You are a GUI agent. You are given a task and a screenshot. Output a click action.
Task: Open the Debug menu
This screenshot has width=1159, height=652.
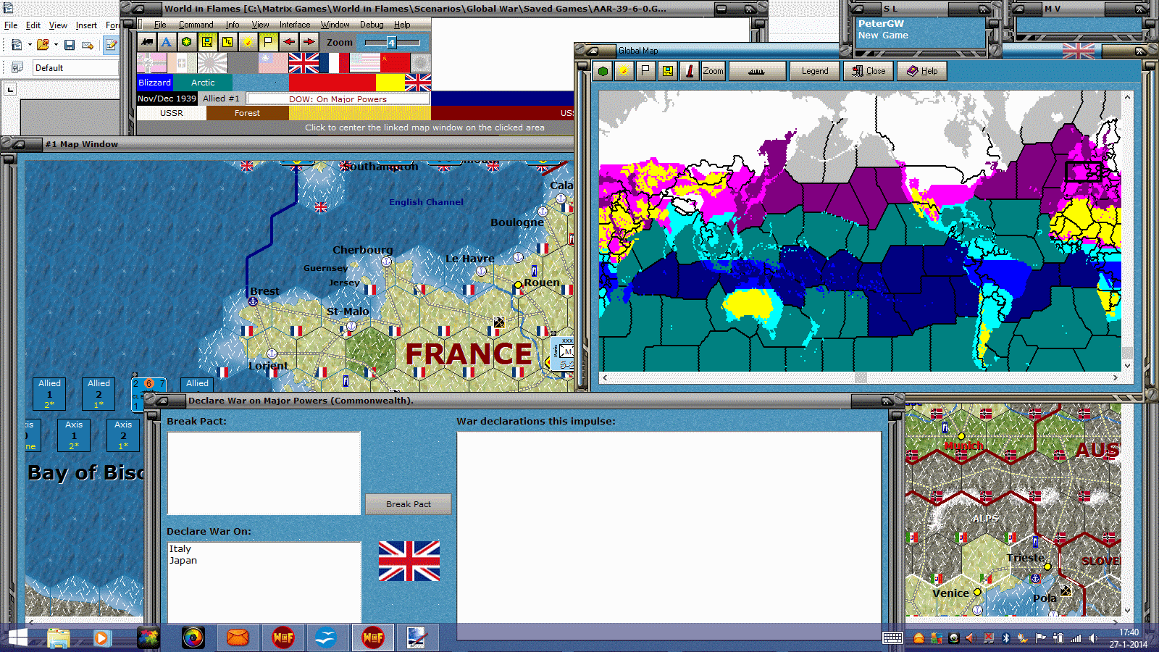[x=372, y=25]
